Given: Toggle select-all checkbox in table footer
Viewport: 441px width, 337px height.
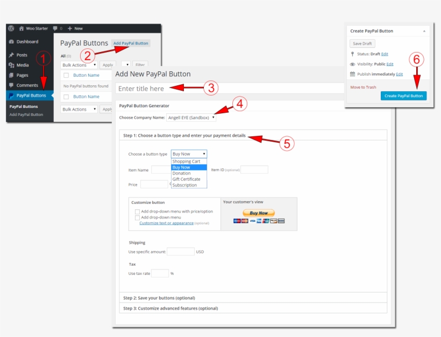Looking at the screenshot, I should point(66,97).
